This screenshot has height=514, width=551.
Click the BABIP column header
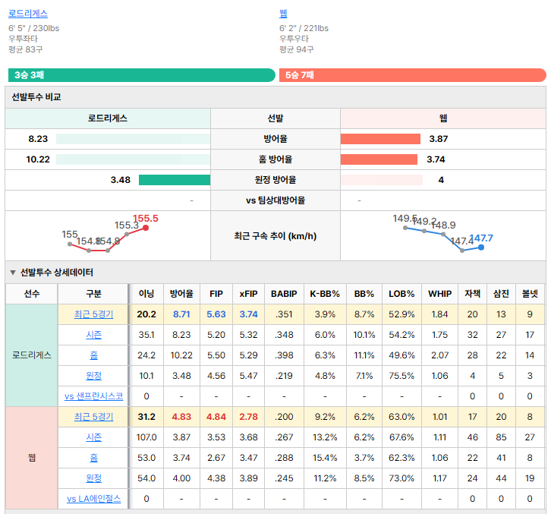284,294
